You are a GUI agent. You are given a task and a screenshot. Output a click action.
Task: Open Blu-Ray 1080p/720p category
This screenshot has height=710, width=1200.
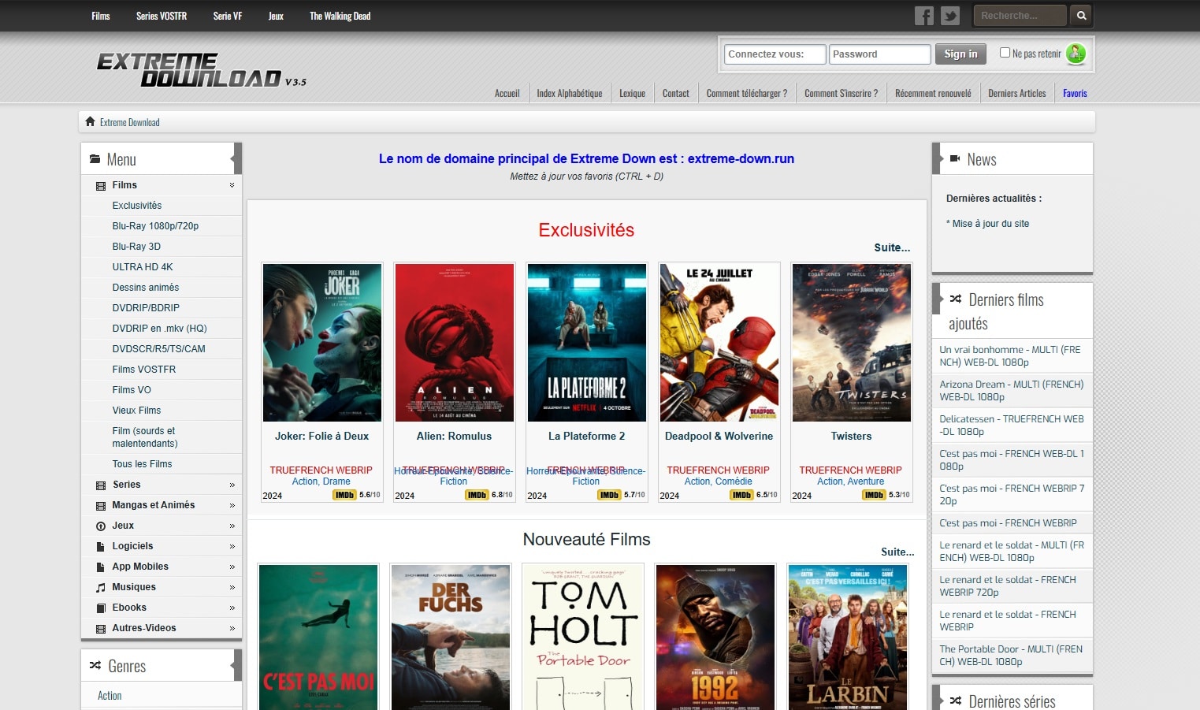coord(155,226)
